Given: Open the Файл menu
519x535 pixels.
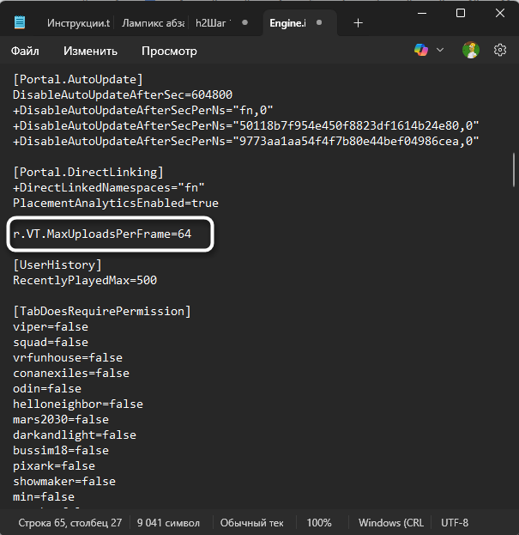Looking at the screenshot, I should pos(25,51).
